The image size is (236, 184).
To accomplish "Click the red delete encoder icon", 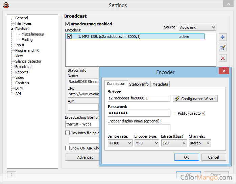I will [222, 58].
